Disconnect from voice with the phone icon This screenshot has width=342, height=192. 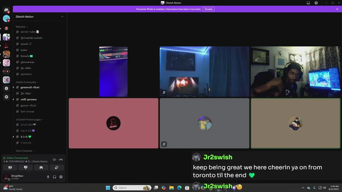61,160
